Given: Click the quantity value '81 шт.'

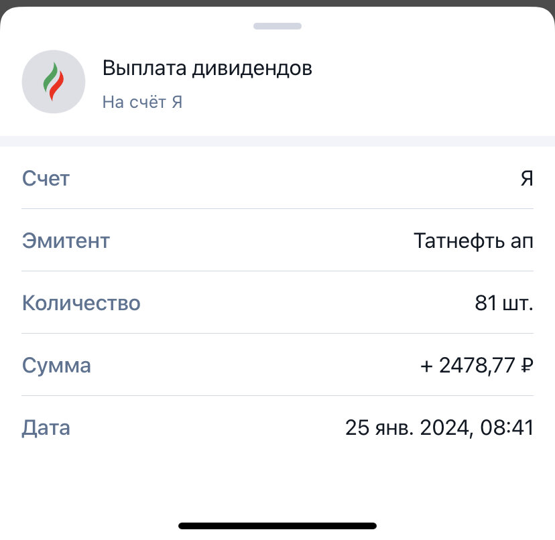Looking at the screenshot, I should (x=503, y=303).
